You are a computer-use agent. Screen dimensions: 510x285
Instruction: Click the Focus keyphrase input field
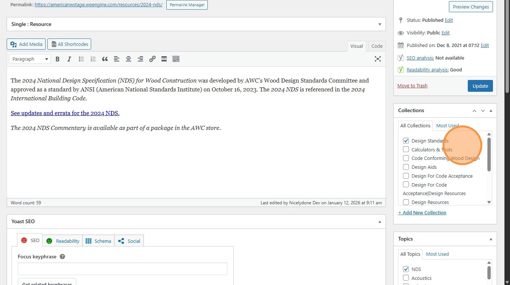point(123,269)
